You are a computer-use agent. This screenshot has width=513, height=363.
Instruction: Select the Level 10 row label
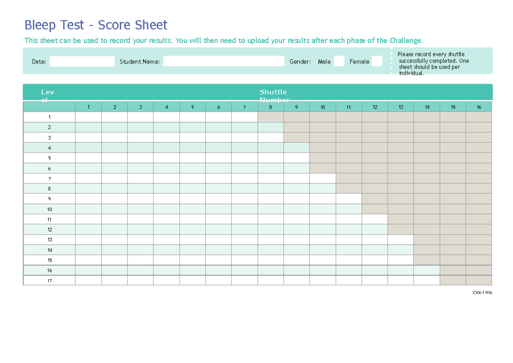click(50, 209)
